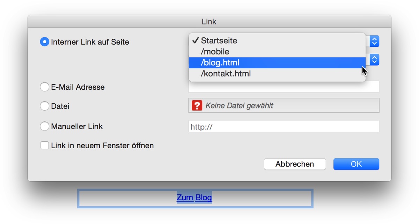Click the Zum Blog hyperlink
419x224 pixels.
[194, 198]
